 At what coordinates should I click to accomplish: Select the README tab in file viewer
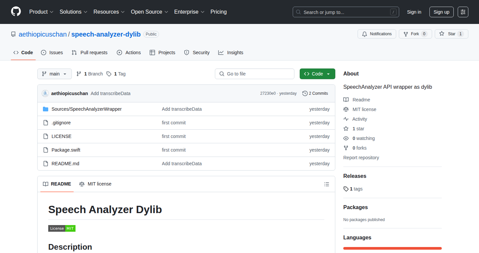pyautogui.click(x=57, y=184)
